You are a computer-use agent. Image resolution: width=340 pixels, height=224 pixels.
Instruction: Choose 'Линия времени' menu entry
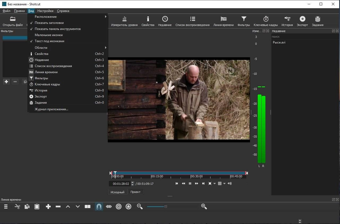[67, 72]
